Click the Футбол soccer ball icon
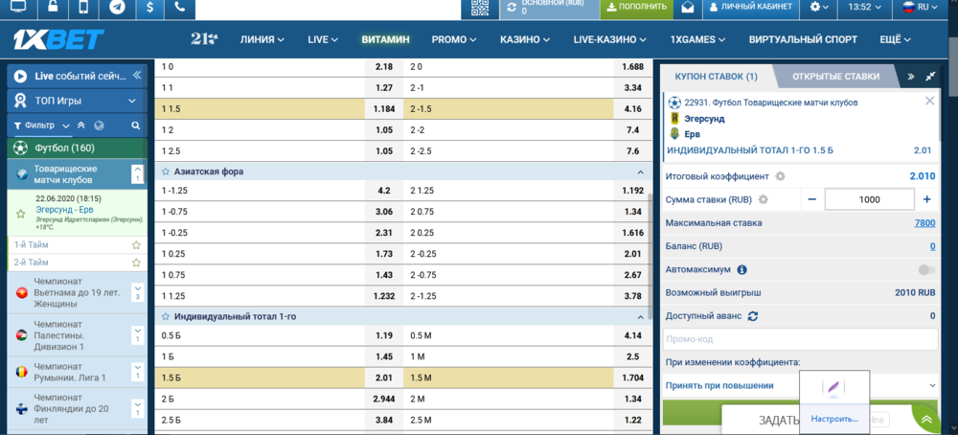 click(x=21, y=148)
